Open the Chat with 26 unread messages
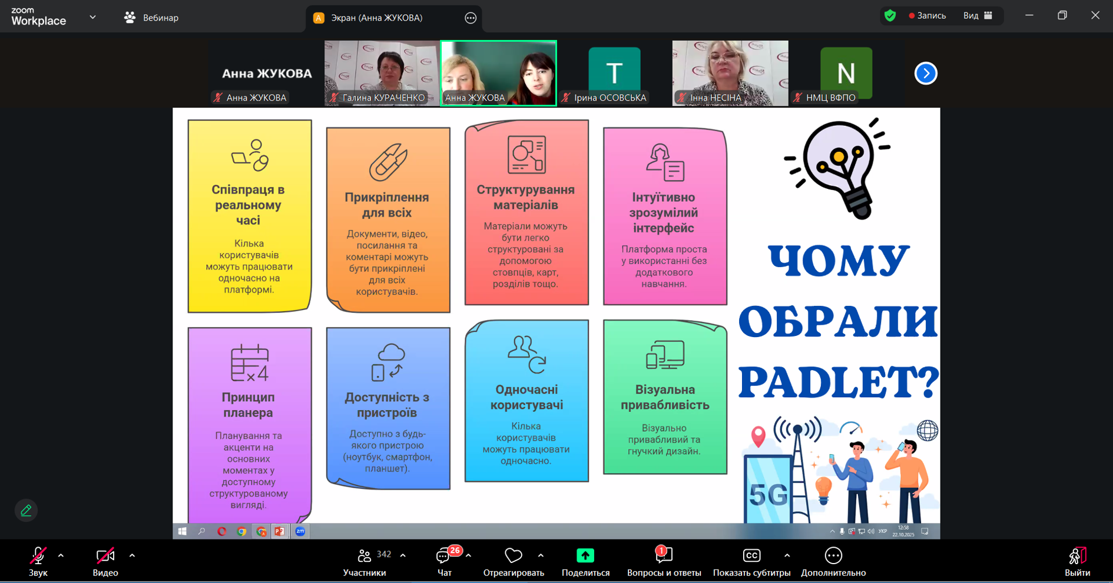1113x583 pixels. point(443,556)
